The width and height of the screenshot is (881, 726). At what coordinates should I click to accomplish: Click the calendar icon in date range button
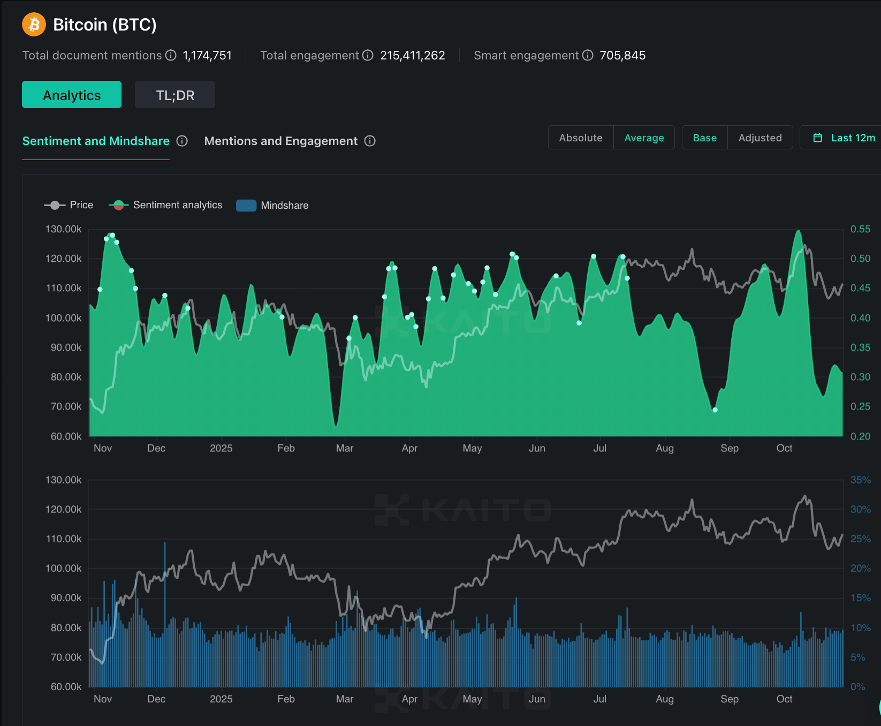(x=818, y=138)
